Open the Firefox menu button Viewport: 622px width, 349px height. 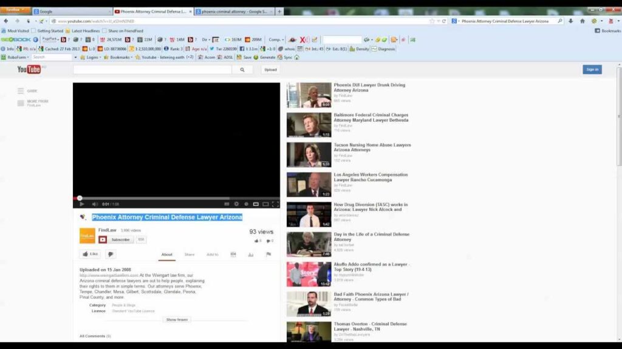tap(15, 10)
